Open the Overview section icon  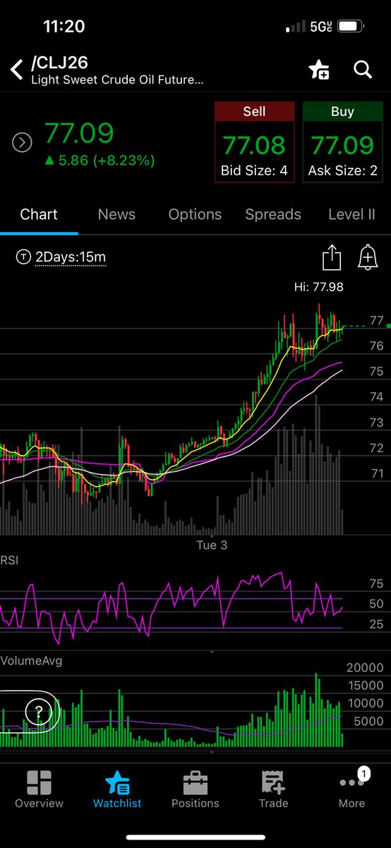39,789
